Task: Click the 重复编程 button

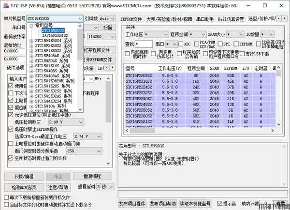Action: (x=92, y=176)
